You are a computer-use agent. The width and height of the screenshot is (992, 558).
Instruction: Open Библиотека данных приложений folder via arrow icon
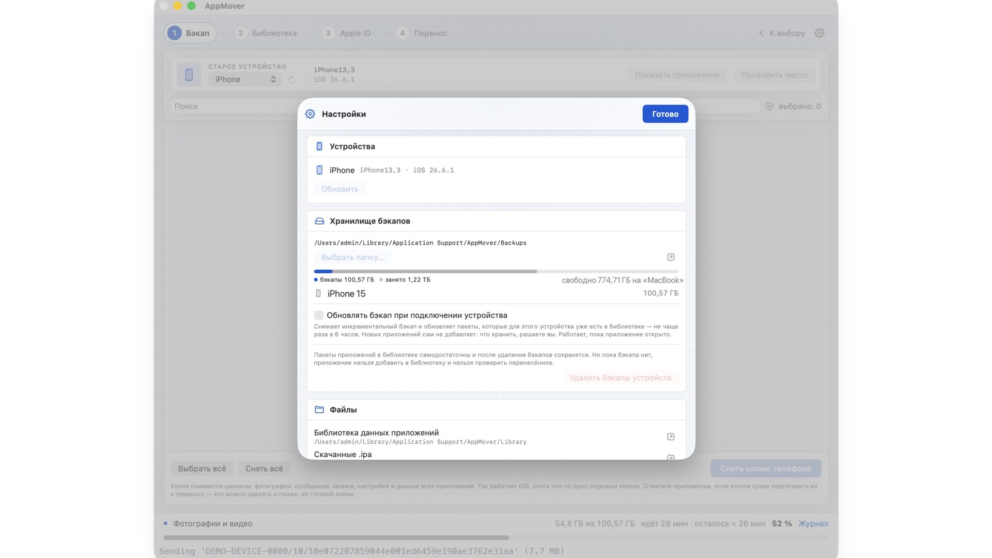coord(671,437)
